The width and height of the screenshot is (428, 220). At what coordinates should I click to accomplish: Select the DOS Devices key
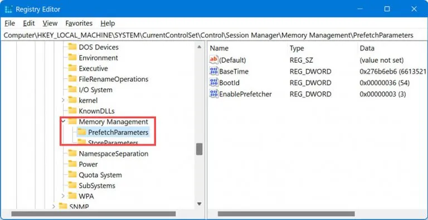(99, 47)
